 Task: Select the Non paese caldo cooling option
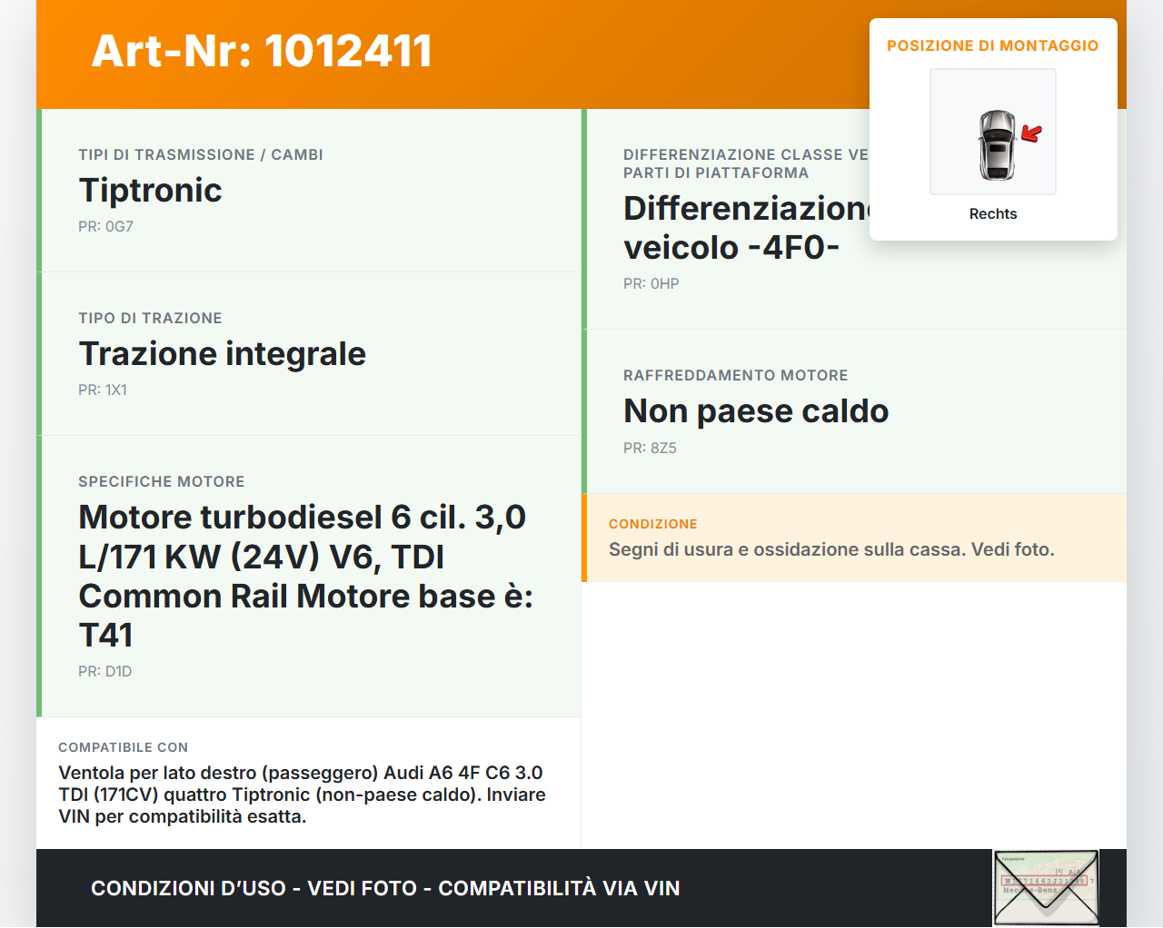(x=756, y=410)
